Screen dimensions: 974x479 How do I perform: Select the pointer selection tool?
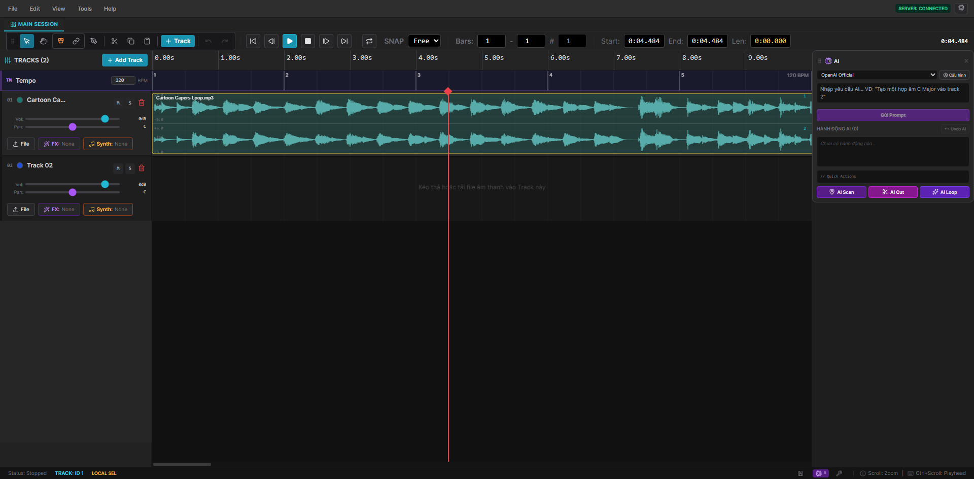point(27,41)
